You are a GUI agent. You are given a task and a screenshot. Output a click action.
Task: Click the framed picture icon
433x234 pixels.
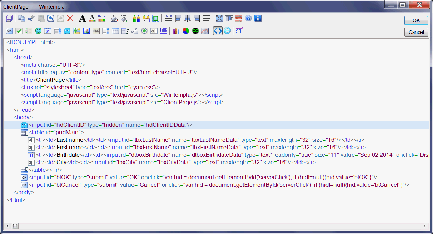pyautogui.click(x=86, y=31)
